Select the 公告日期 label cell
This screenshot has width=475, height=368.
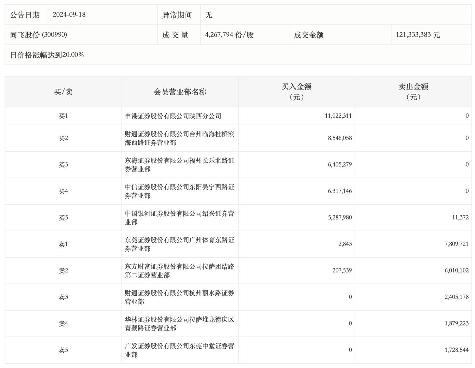27,15
